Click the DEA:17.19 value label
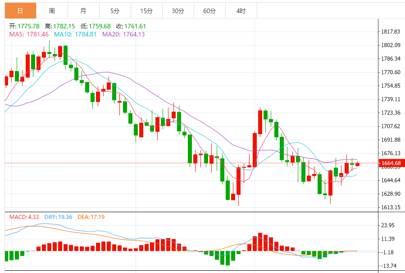 pyautogui.click(x=91, y=217)
